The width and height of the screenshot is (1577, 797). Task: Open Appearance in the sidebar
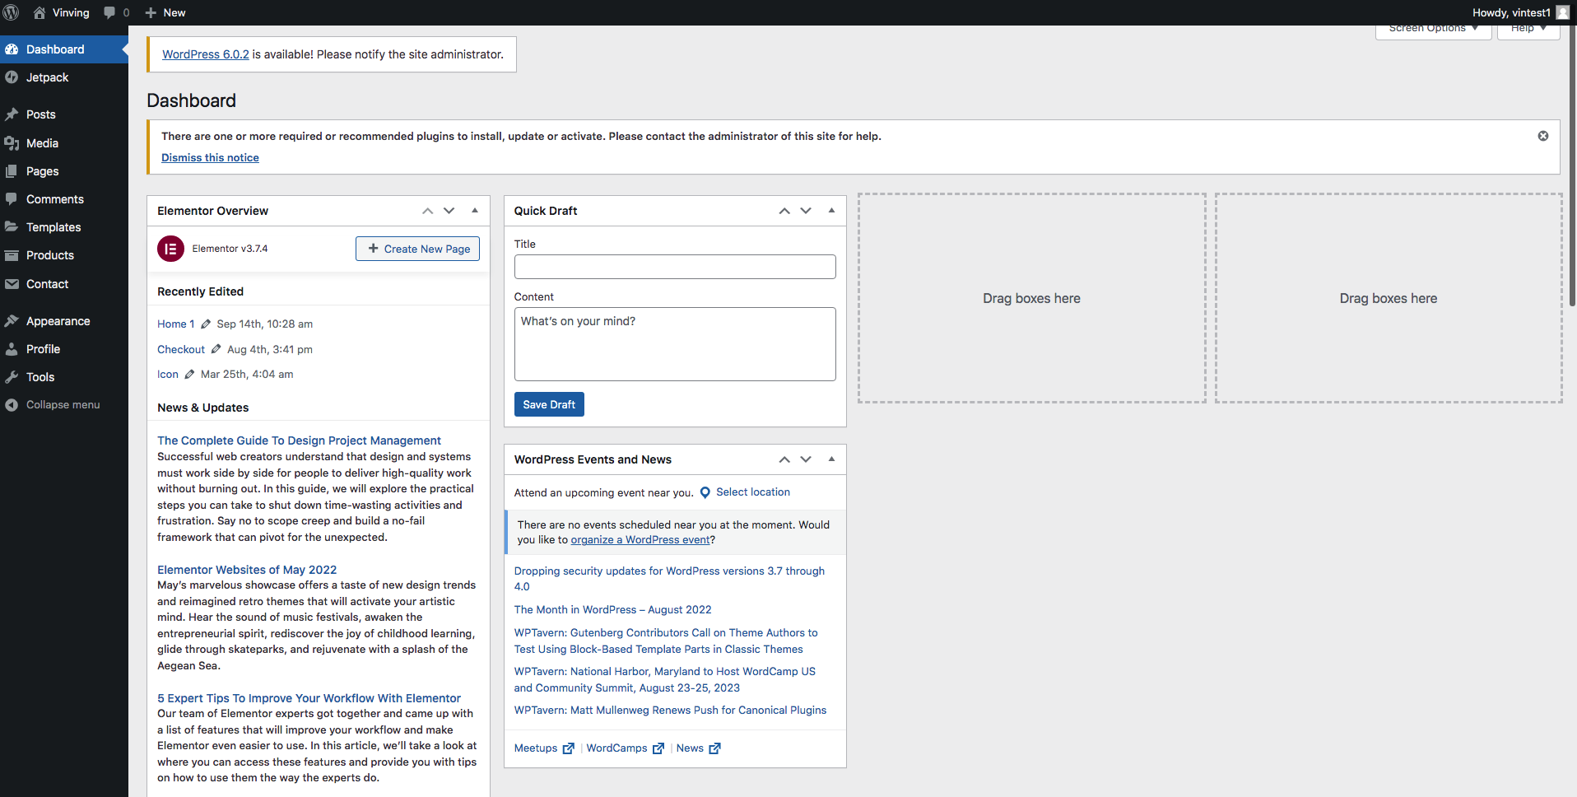[x=64, y=321]
